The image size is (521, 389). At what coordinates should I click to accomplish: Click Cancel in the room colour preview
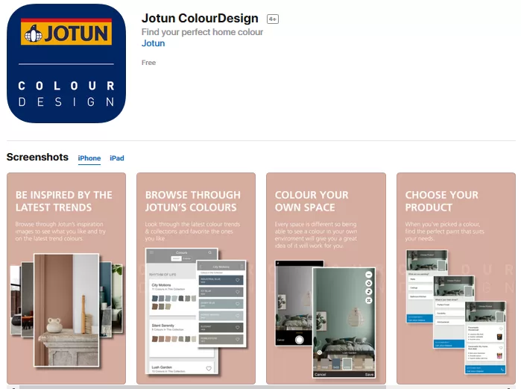(321, 374)
